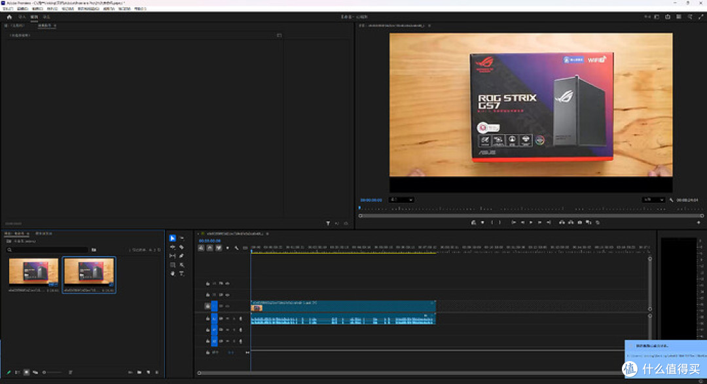
Task: Step forward one frame in program monitor
Action: click(x=539, y=222)
